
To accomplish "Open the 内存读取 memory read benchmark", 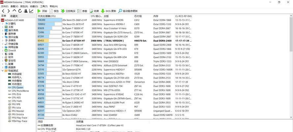I will (x=15, y=74).
